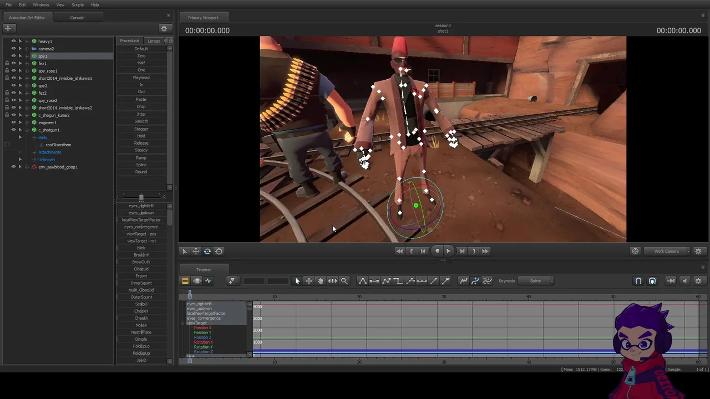Image resolution: width=710 pixels, height=399 pixels.
Task: Click the flat tangent icon
Action: tap(374, 281)
